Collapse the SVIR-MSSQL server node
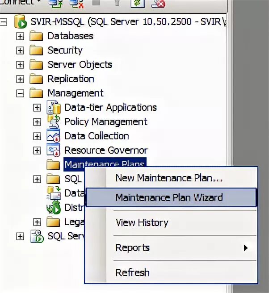This screenshot has width=269, height=293. pyautogui.click(x=4, y=22)
